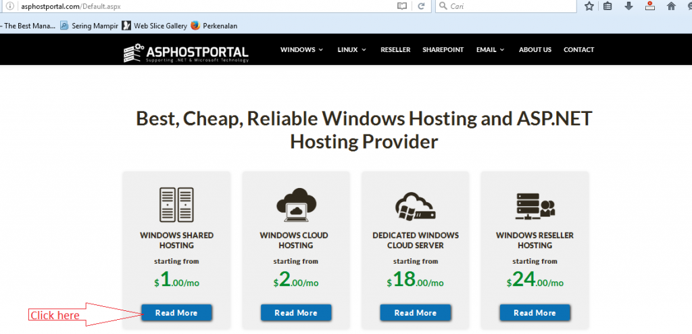Open 'The Best Mana...' bookmark
Image resolution: width=692 pixels, height=334 pixels.
pos(28,26)
